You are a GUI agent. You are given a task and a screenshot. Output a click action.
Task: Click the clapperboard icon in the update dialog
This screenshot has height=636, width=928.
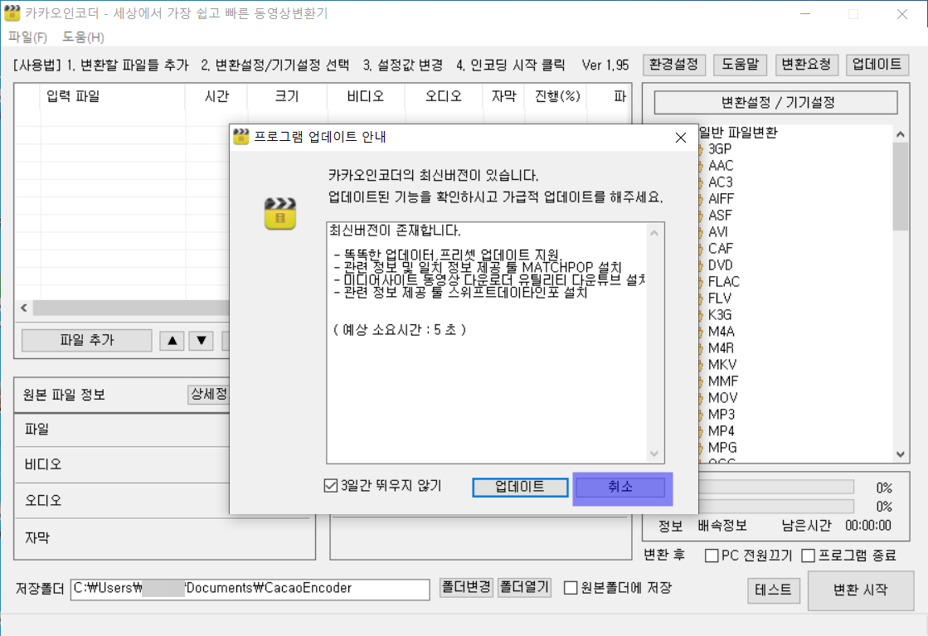(x=280, y=213)
